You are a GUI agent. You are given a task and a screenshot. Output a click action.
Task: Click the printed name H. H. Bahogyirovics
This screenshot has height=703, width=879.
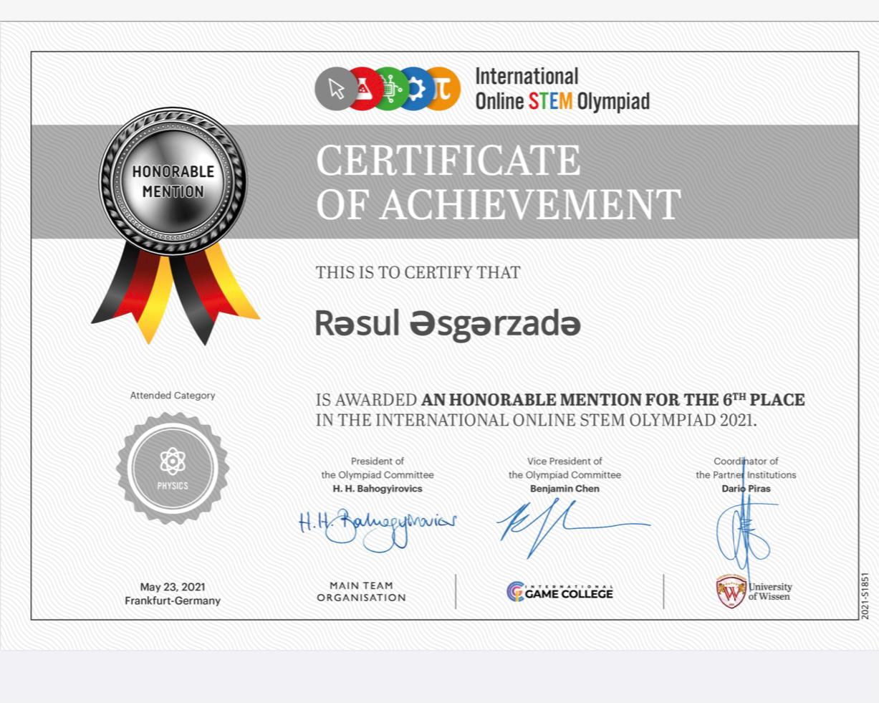coord(378,489)
